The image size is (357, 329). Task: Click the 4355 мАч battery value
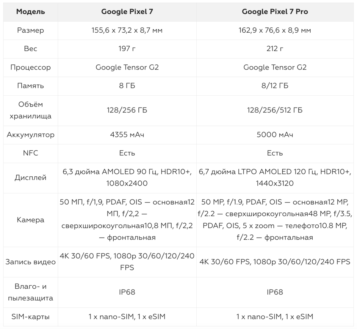pyautogui.click(x=127, y=135)
